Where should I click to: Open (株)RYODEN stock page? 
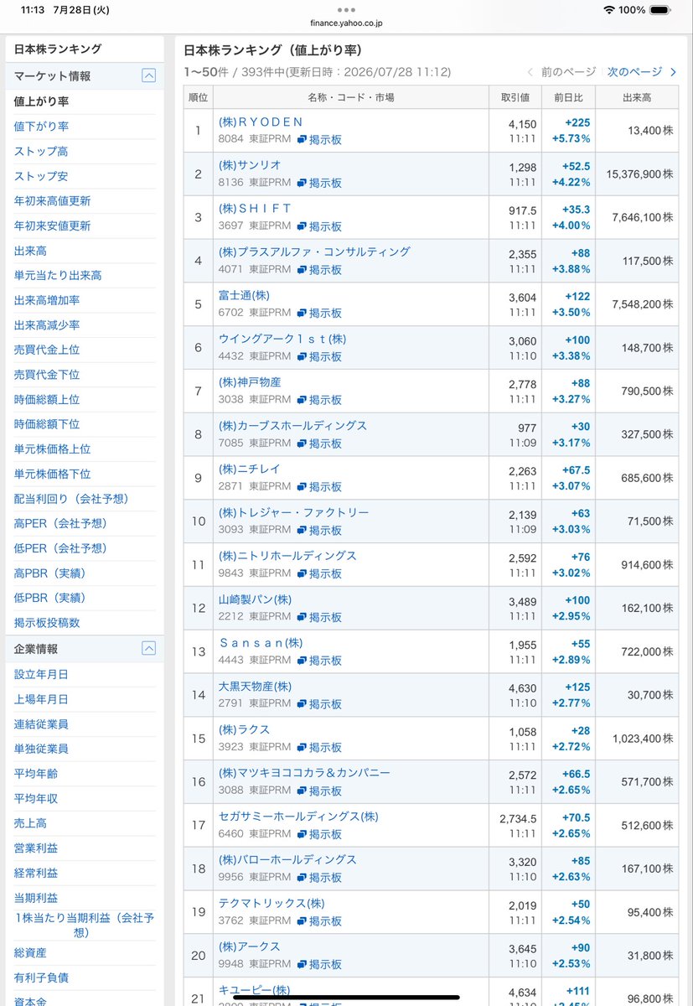tap(261, 122)
